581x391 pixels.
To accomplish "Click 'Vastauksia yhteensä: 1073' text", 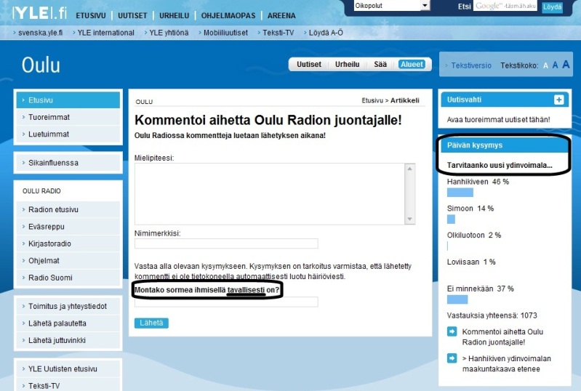I will (x=492, y=315).
